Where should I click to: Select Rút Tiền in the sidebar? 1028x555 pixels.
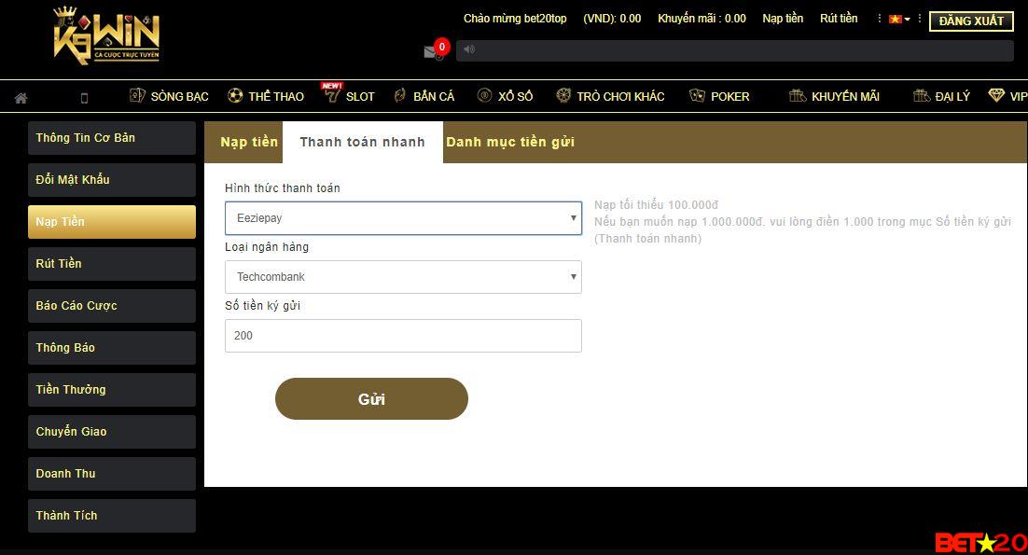[112, 263]
